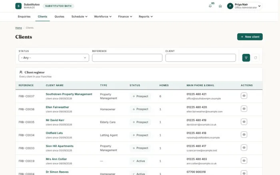Select the Clients tab
Viewport: 280px width, 175px height.
click(x=42, y=17)
